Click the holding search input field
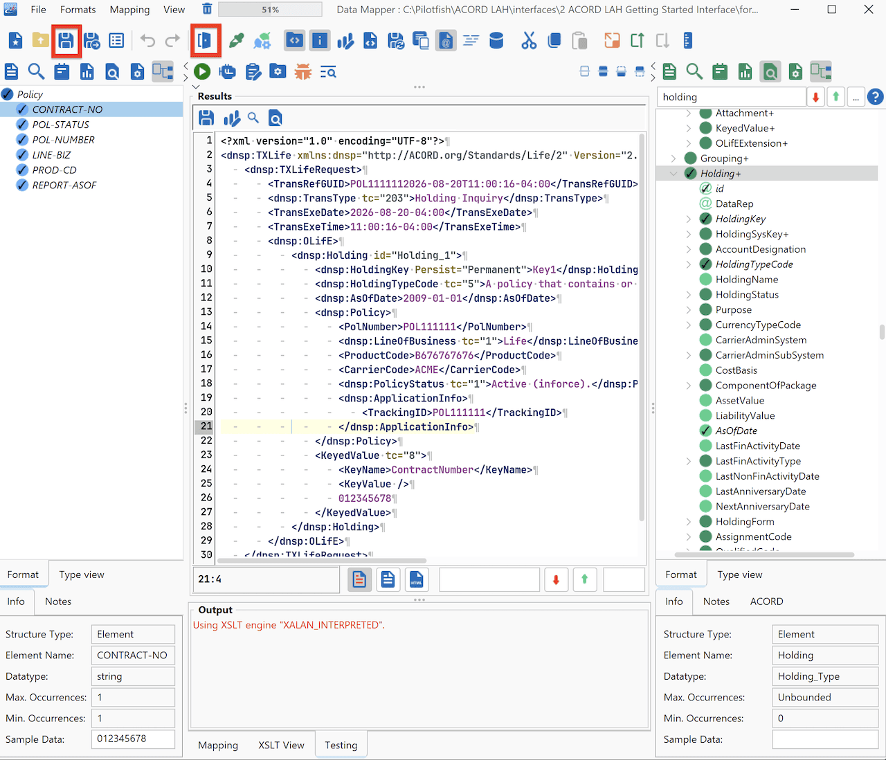 click(x=732, y=97)
